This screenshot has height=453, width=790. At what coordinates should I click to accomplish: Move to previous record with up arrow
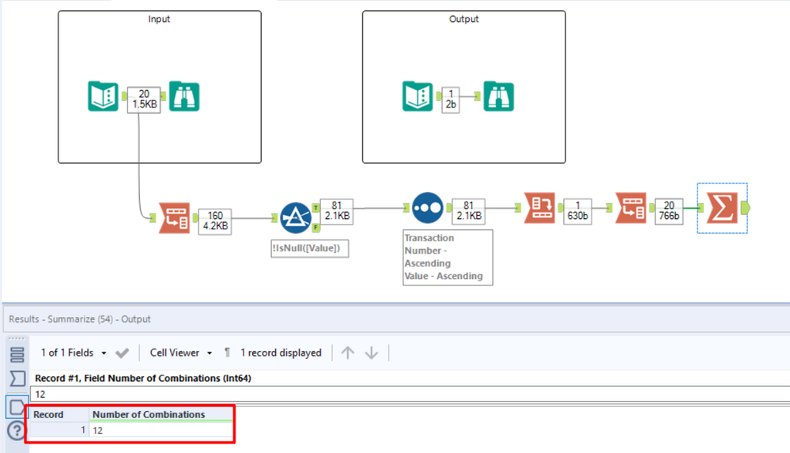(x=348, y=353)
